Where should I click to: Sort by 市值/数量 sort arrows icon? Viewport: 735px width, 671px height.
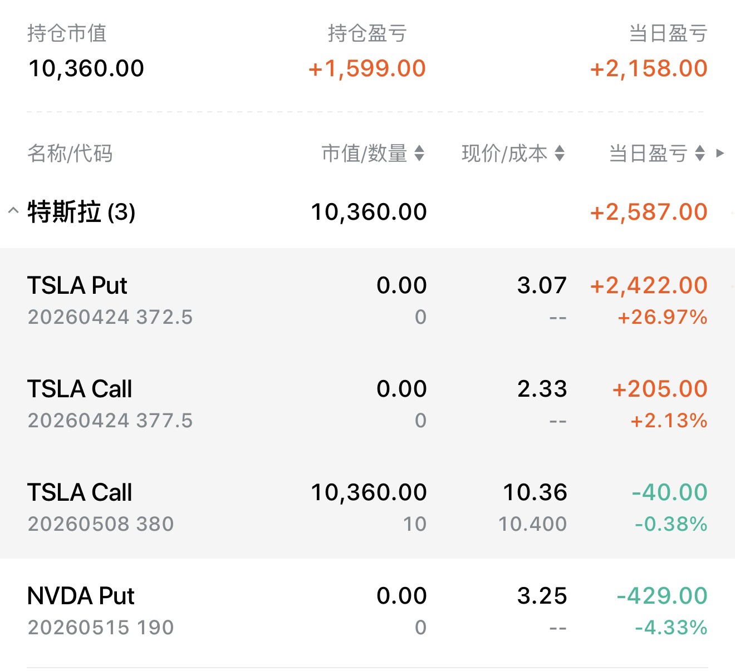(419, 153)
